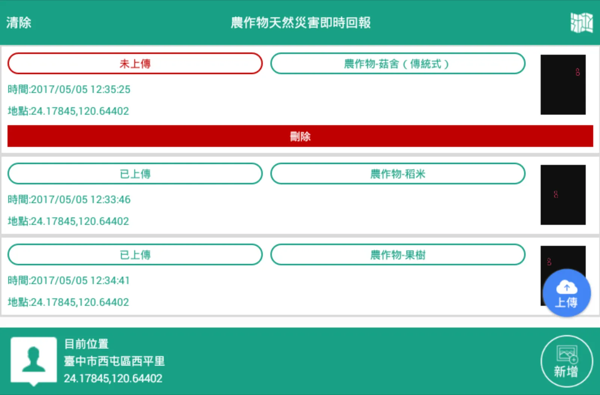Open the photo thumbnail of the 菇舍 report
Screen dimensions: 600x395
coord(563,85)
